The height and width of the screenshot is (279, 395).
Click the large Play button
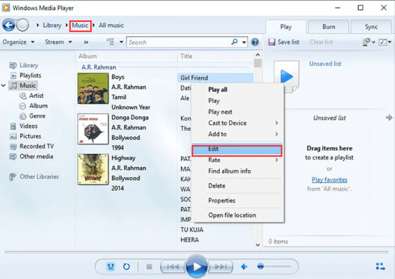click(197, 266)
